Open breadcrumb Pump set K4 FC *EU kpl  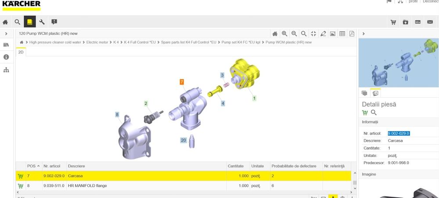click(x=241, y=42)
